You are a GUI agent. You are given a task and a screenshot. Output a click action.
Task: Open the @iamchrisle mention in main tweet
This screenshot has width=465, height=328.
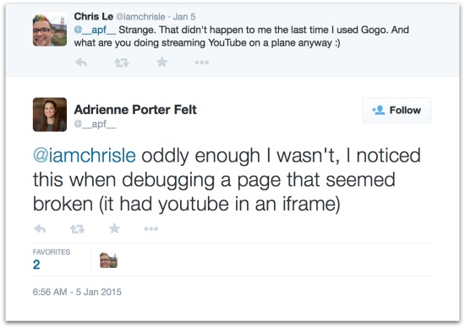pyautogui.click(x=85, y=156)
